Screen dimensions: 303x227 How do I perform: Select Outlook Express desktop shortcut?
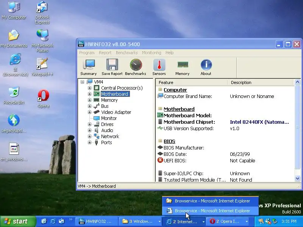42,13
